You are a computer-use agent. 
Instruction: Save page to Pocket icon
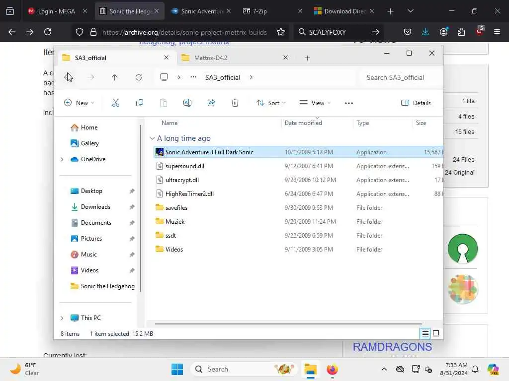408,32
